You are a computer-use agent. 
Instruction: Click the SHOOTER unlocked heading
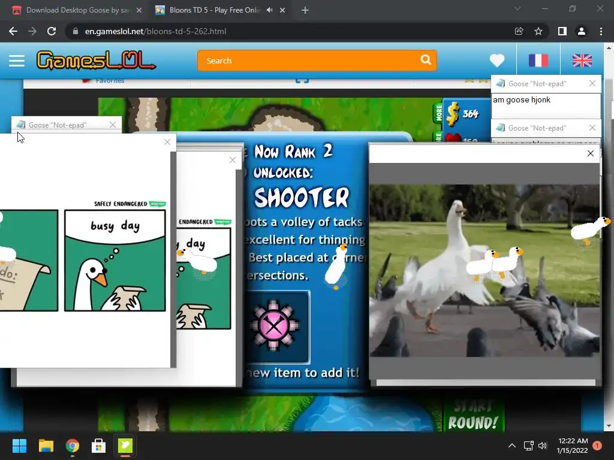coord(302,198)
